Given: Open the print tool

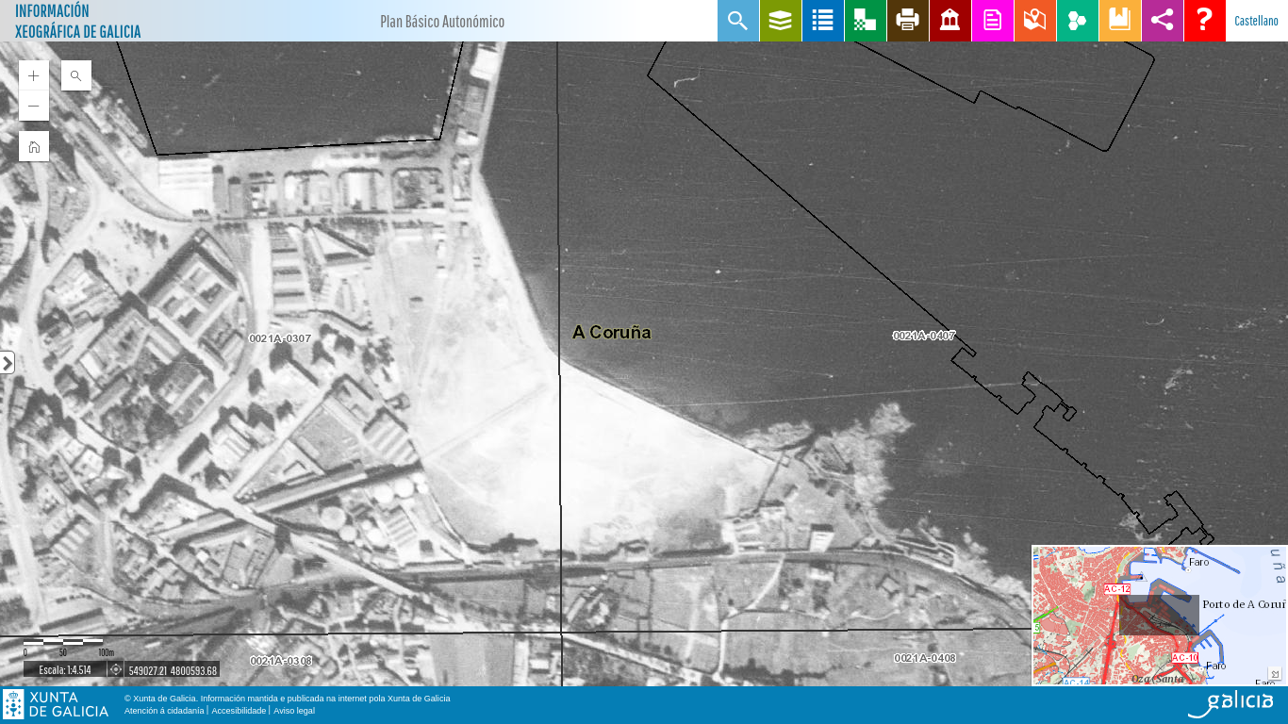Looking at the screenshot, I should tap(908, 21).
